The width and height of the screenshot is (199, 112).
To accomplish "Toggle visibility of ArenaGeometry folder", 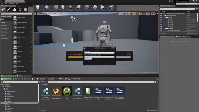I will (161, 15).
